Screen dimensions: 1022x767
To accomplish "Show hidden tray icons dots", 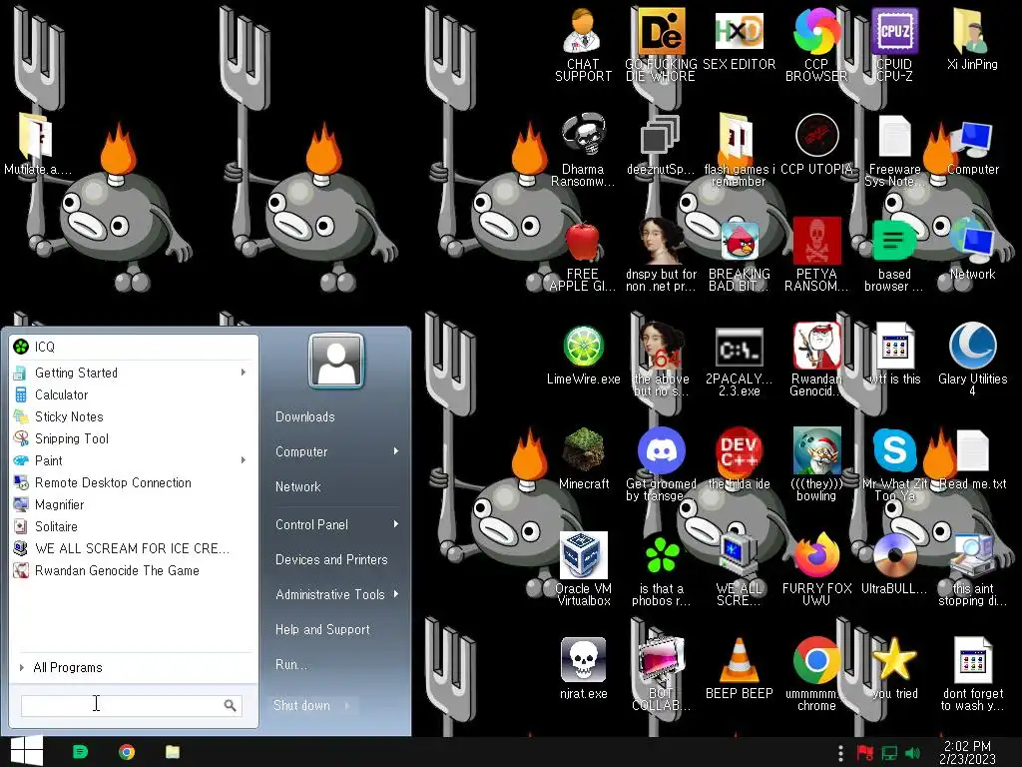I will point(840,753).
